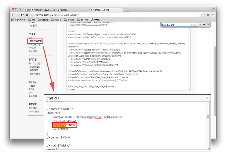Click the '/* content START */' comment line

pos(60,109)
